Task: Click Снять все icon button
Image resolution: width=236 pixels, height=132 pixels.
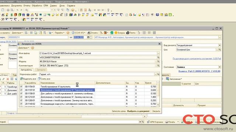Action: pos(44,79)
